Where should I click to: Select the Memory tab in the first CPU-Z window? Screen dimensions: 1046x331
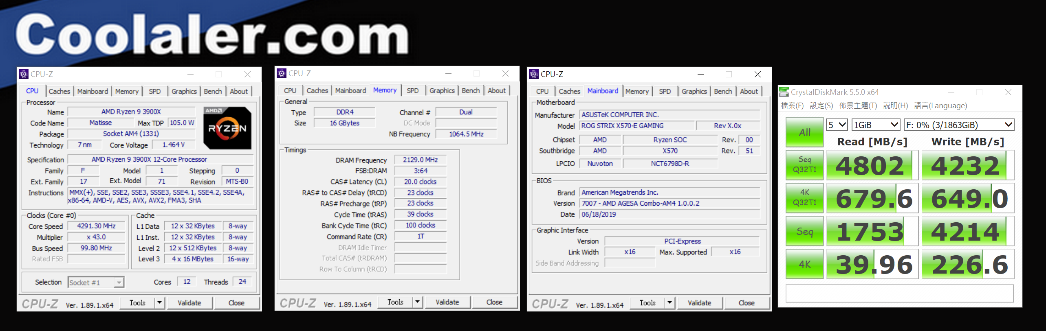pyautogui.click(x=127, y=91)
